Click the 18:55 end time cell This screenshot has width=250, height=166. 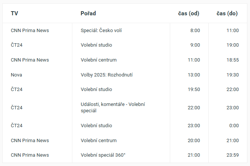232,60
